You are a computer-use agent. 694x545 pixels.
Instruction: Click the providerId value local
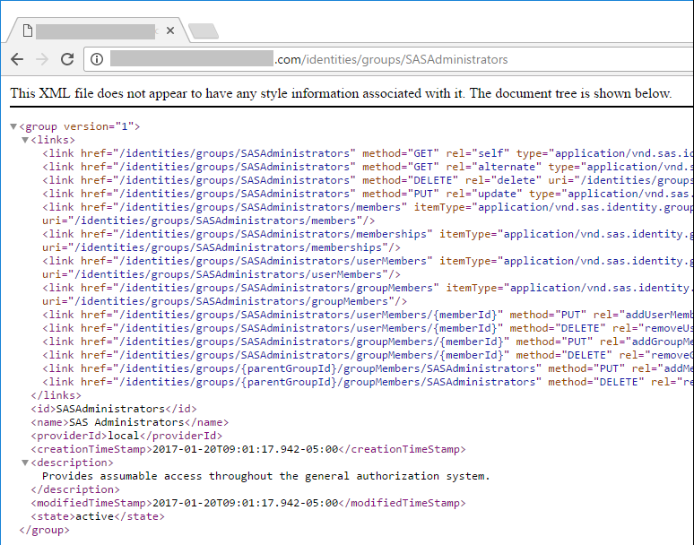124,436
